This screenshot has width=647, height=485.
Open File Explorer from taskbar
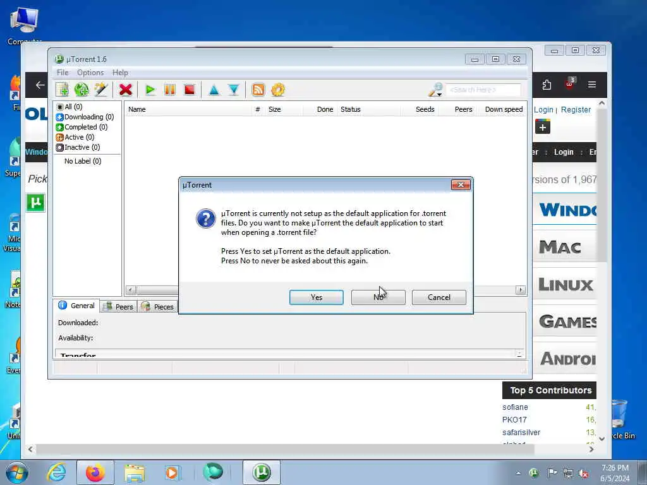point(135,472)
